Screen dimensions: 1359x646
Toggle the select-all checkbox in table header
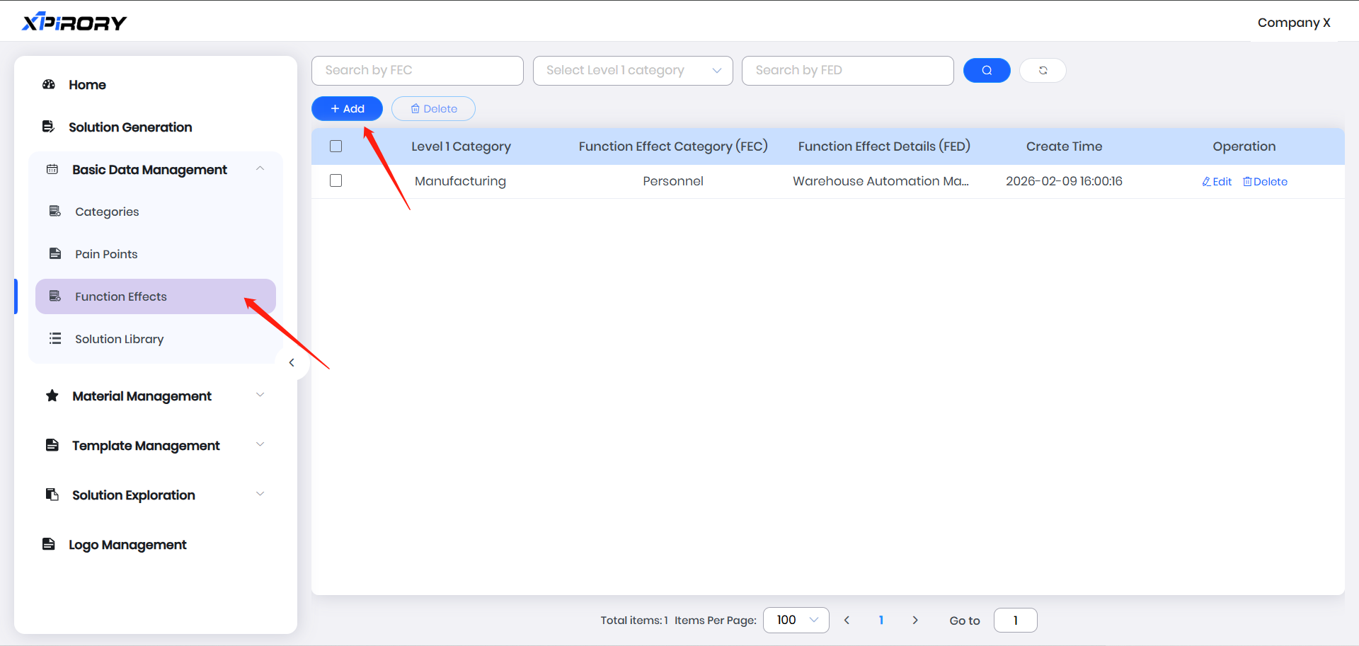point(336,146)
